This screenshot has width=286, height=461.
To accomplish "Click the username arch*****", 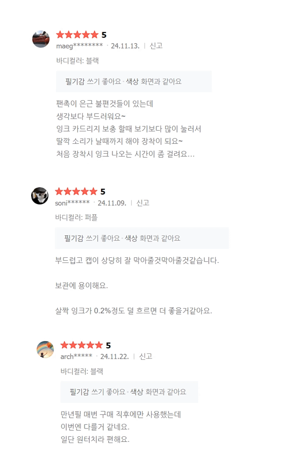I will 76,356.
